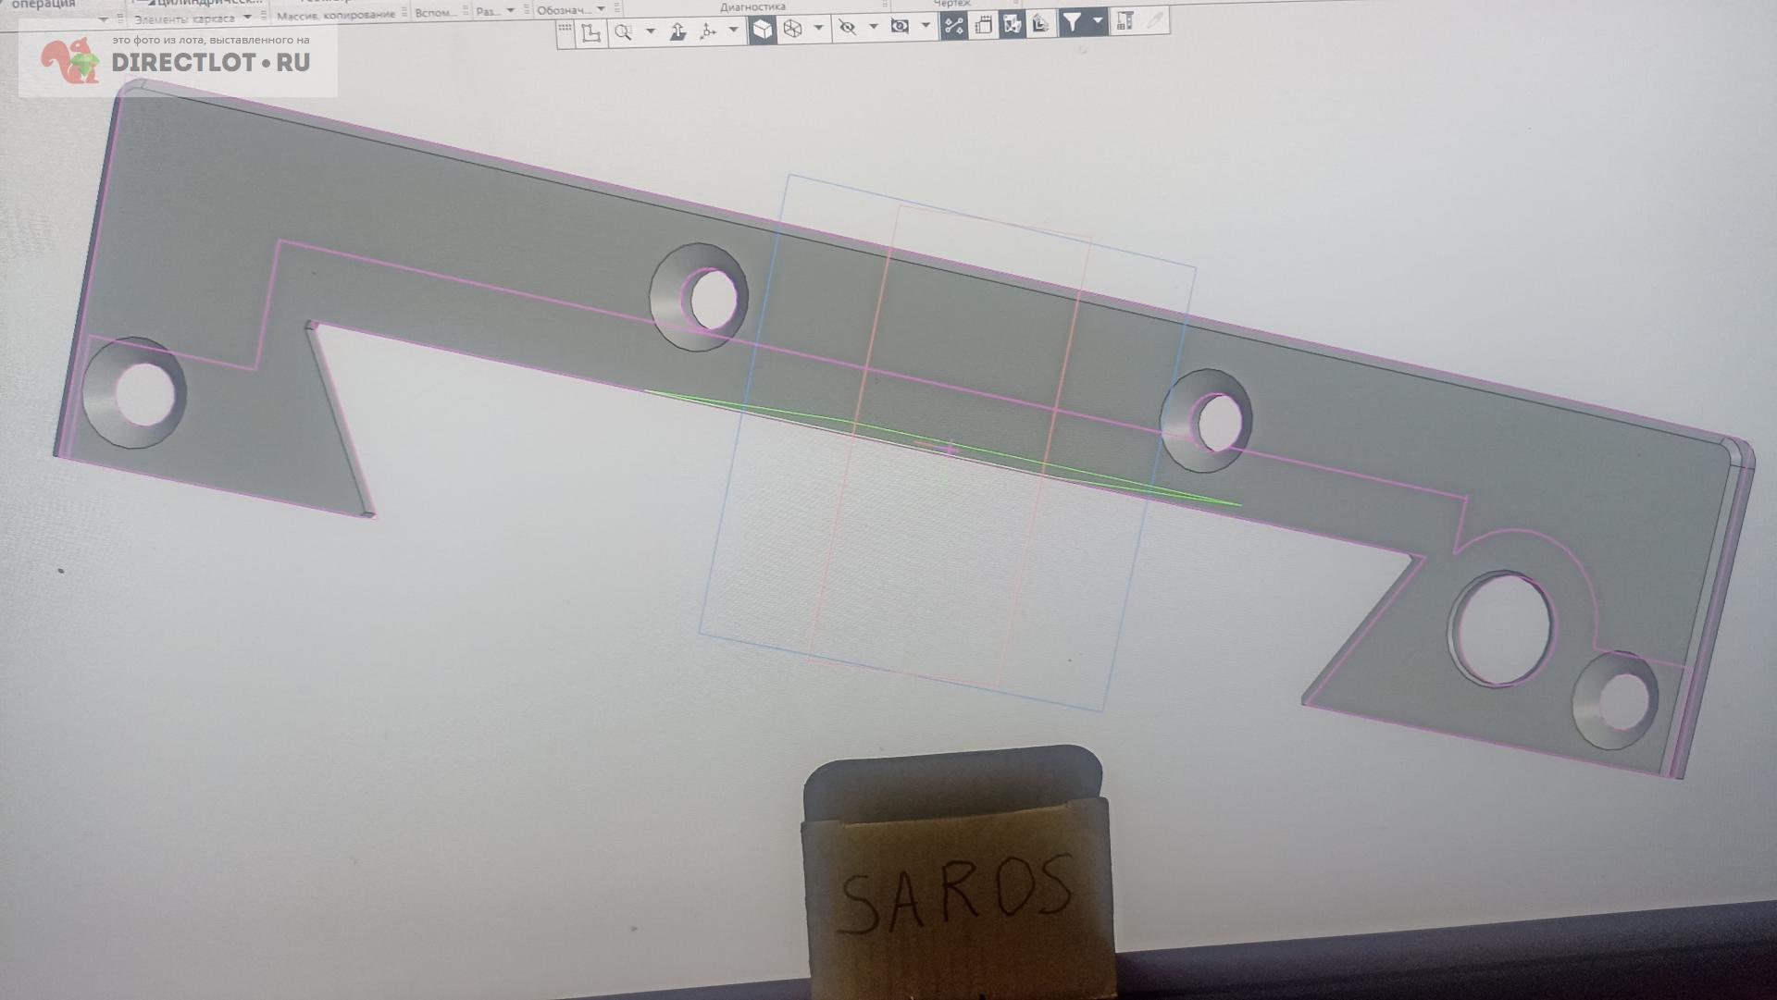Image resolution: width=1777 pixels, height=1000 pixels.
Task: Toggle the highlighted overlapping-sheets icon
Action: (x=1012, y=24)
